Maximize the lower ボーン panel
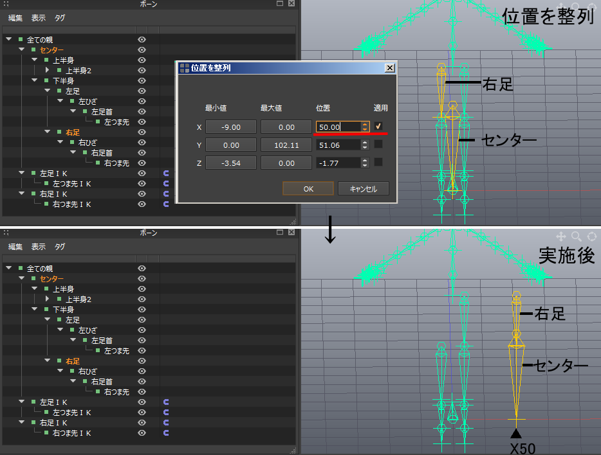Image resolution: width=601 pixels, height=455 pixels. click(x=280, y=232)
